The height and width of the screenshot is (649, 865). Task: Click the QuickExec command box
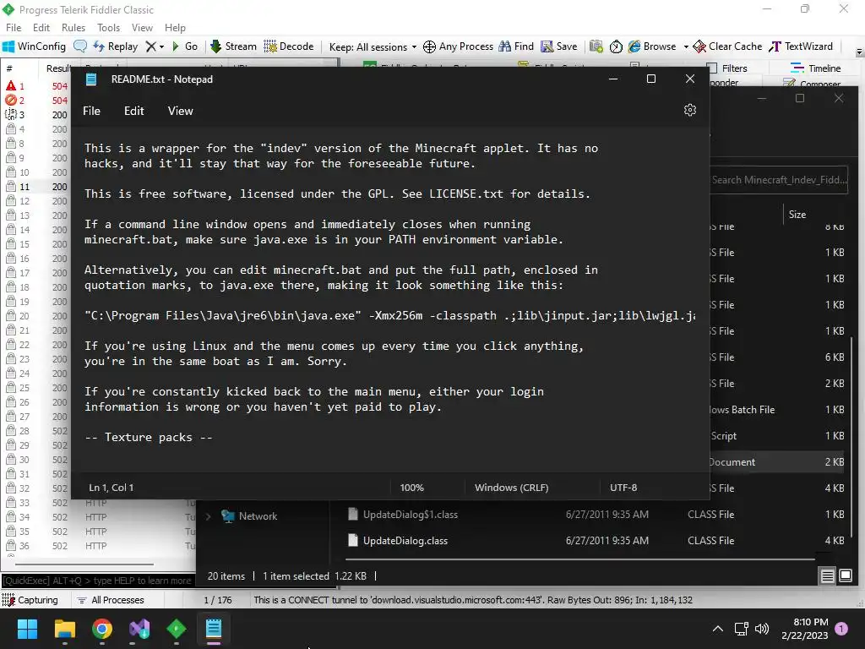click(x=98, y=581)
